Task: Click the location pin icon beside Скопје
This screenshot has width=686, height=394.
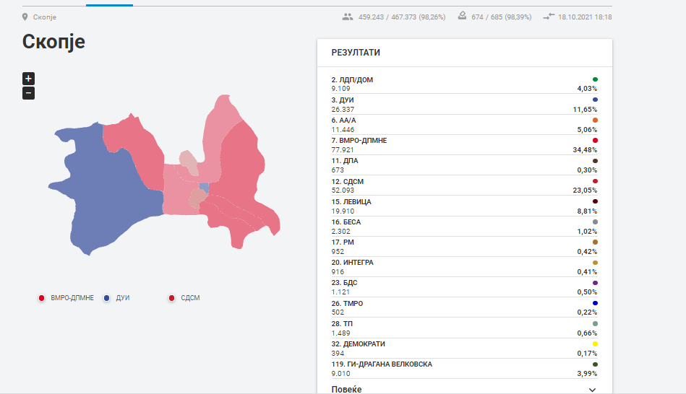Action: click(25, 17)
